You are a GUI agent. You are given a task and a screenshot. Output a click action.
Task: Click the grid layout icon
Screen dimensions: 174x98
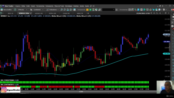tap(74, 10)
